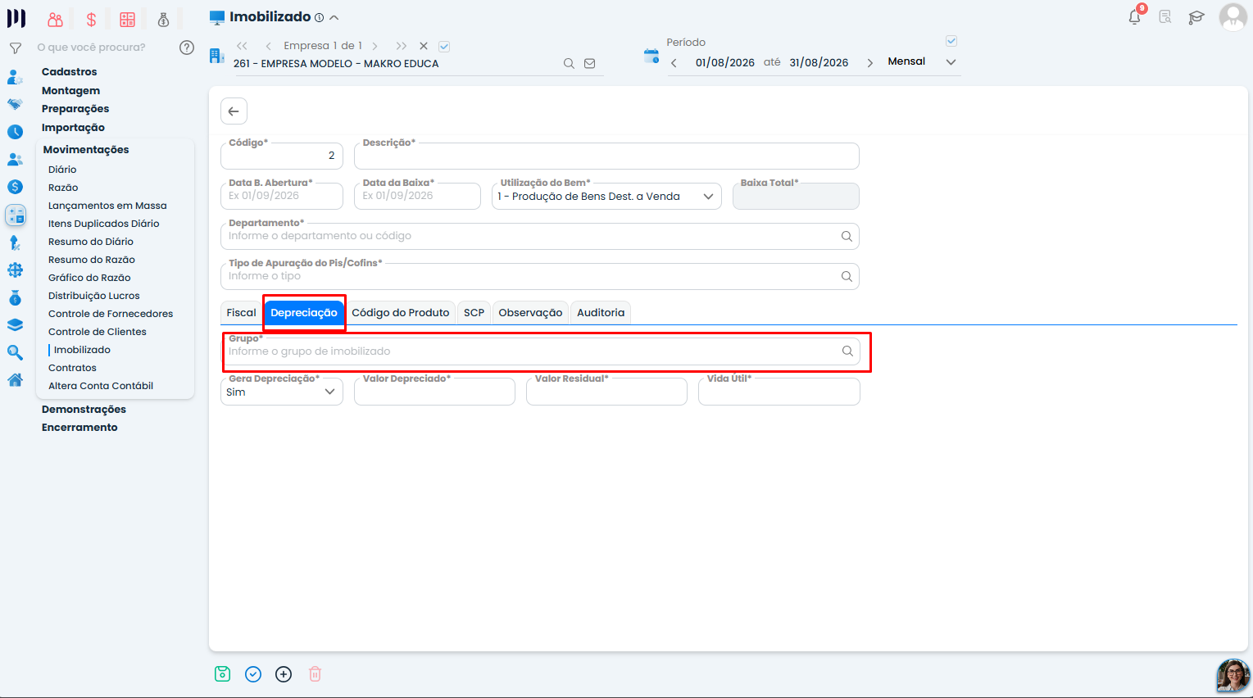Click the save floppy-disk icon
This screenshot has height=698, width=1253.
tap(222, 673)
